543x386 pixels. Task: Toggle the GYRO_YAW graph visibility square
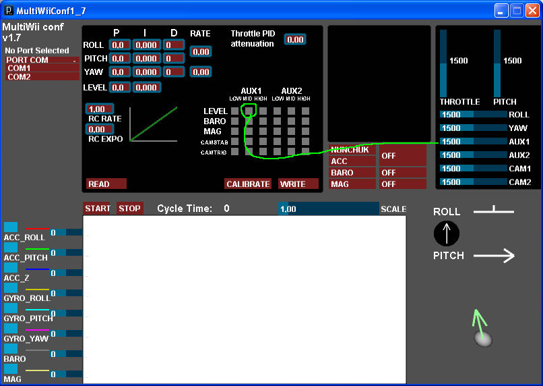coord(11,328)
